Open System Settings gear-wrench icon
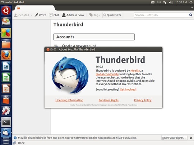Viewport: 194px width, 145px height. tap(6, 111)
